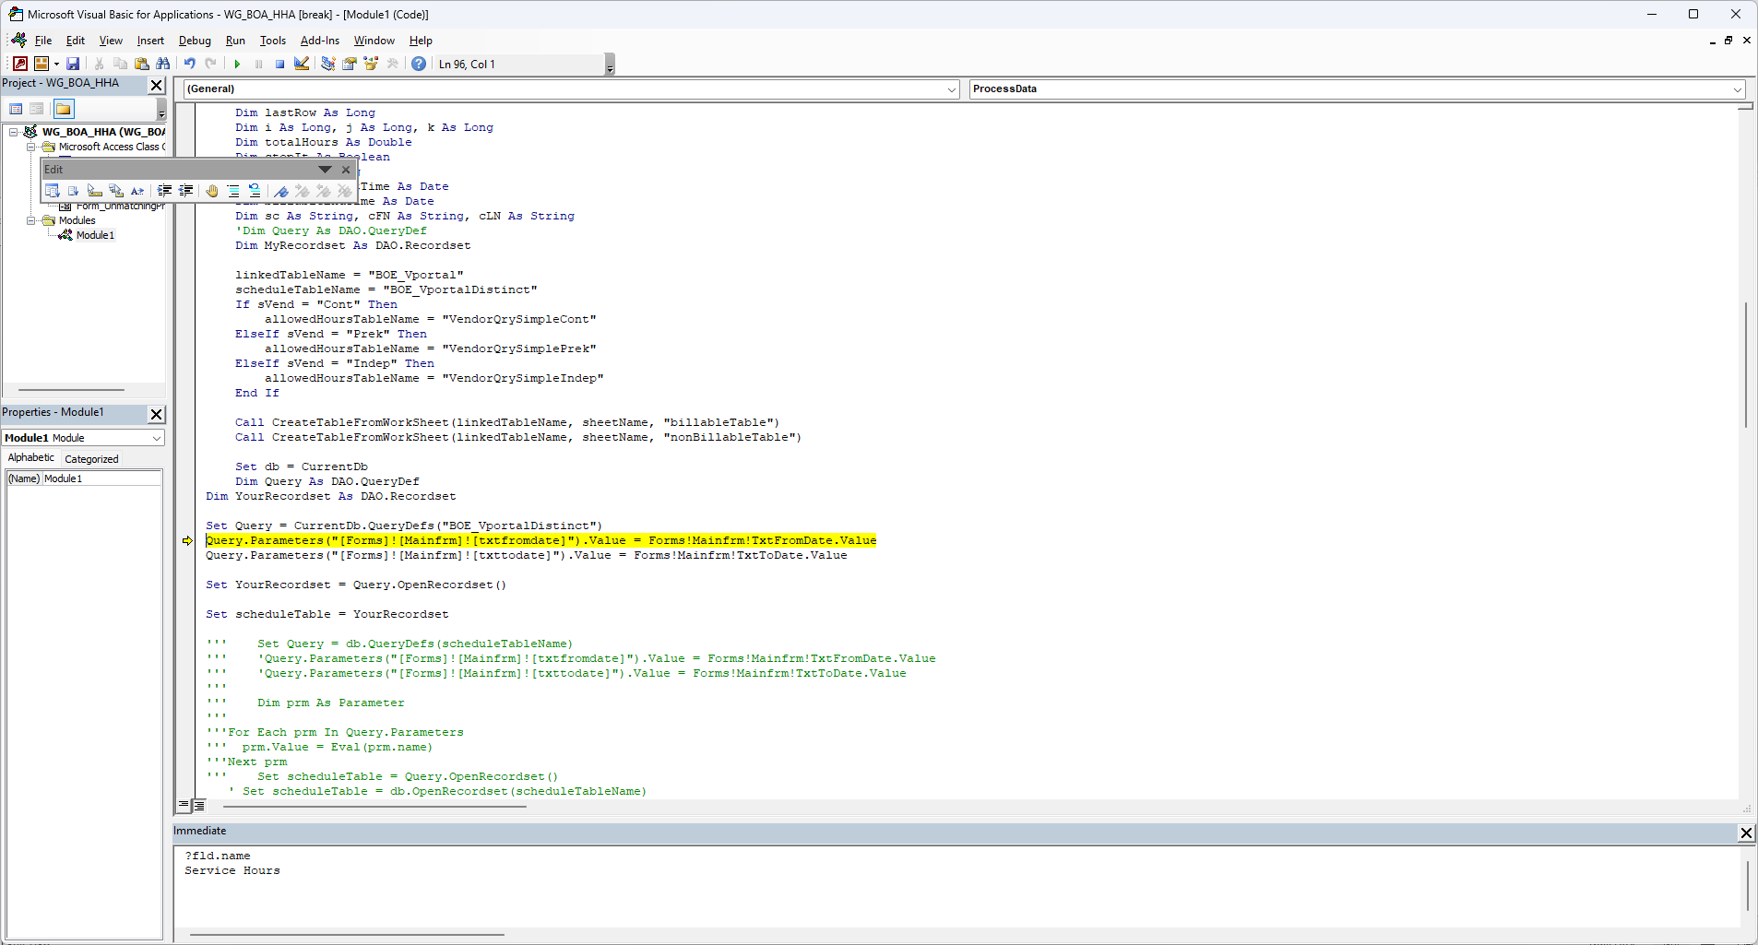1758x945 pixels.
Task: Open the Module1 object dropdown in Properties
Action: pos(157,438)
